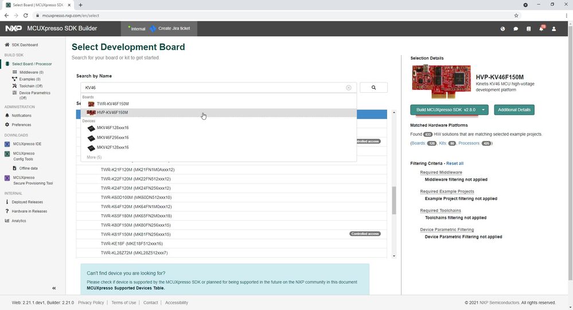
Task: Open Preferences gear item
Action: tap(7, 125)
